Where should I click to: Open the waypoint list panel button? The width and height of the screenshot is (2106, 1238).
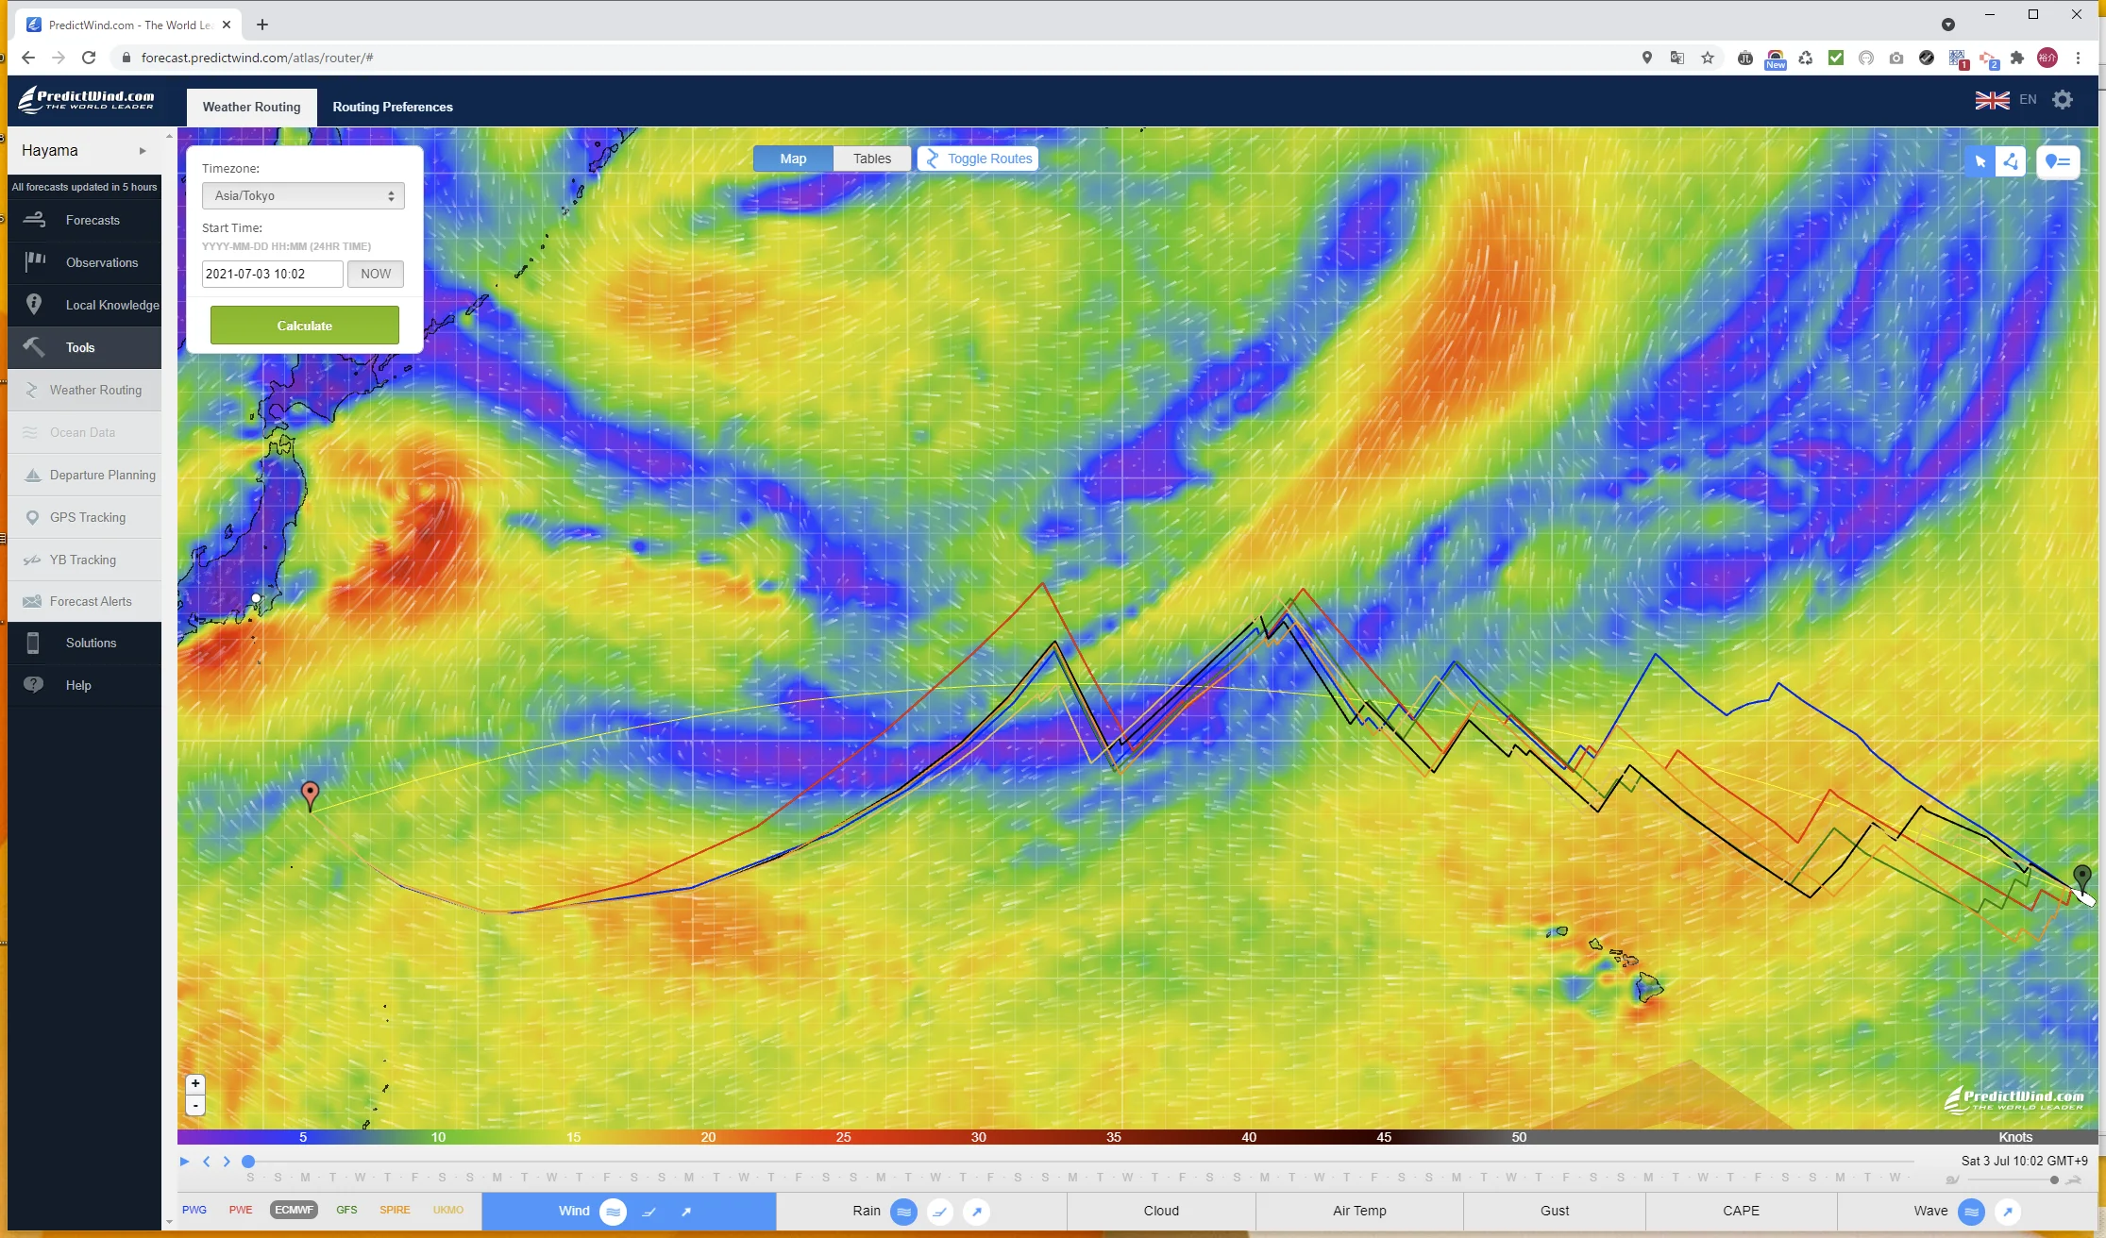tap(2058, 161)
